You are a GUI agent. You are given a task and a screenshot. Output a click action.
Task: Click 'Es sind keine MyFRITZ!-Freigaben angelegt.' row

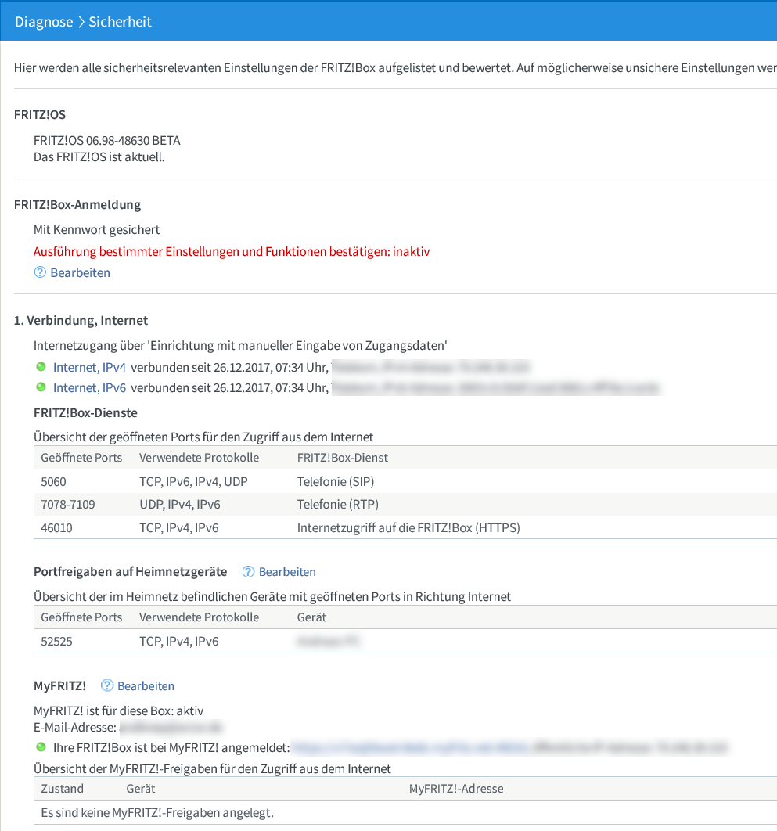coord(405,812)
